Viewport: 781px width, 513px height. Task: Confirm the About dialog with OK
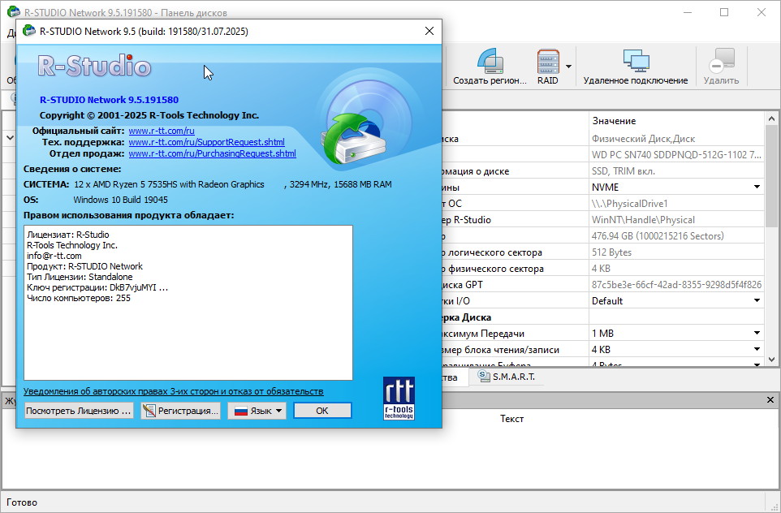pyautogui.click(x=322, y=411)
